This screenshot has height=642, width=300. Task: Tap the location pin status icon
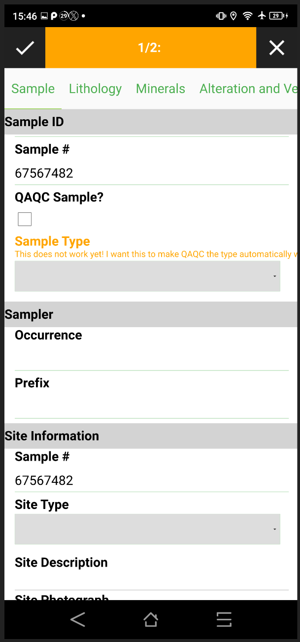point(233,15)
